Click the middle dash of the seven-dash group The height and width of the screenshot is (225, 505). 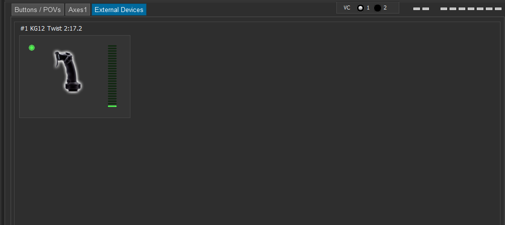click(471, 9)
